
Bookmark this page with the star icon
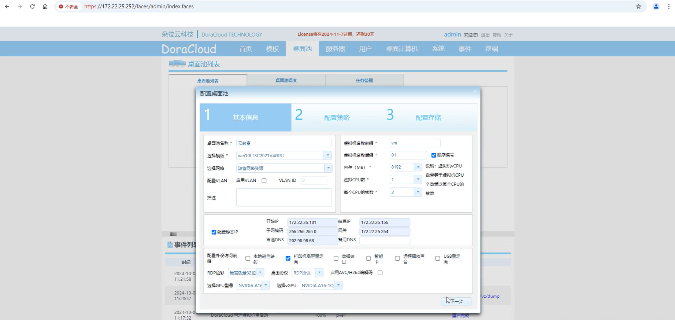tap(638, 7)
